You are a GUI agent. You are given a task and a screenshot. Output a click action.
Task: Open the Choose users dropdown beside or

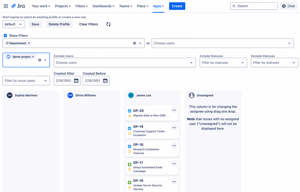(x=223, y=43)
